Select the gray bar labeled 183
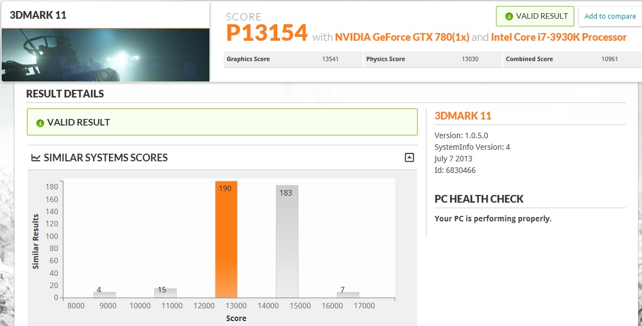The height and width of the screenshot is (326, 642). [x=287, y=241]
